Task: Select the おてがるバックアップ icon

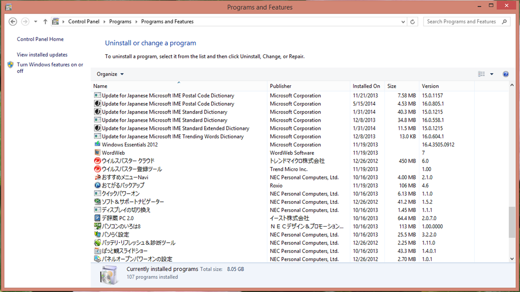Action: click(x=97, y=186)
